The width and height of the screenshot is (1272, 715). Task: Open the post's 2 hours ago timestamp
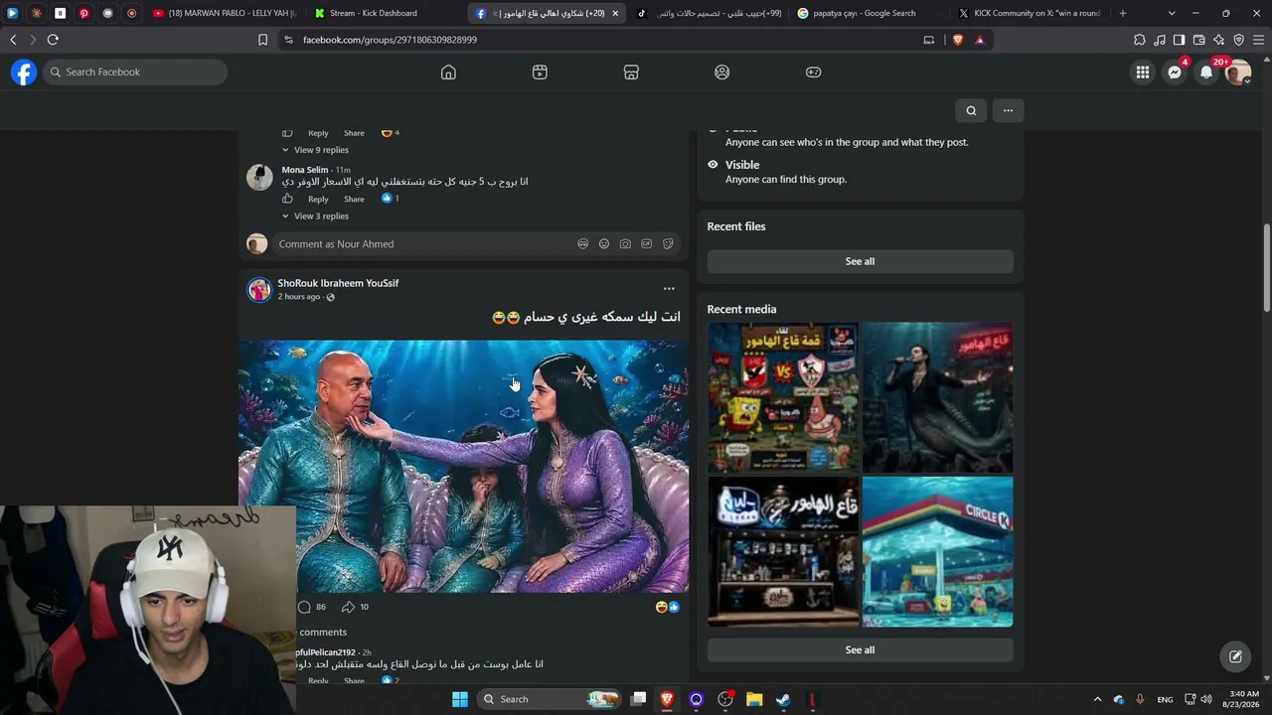coord(298,297)
